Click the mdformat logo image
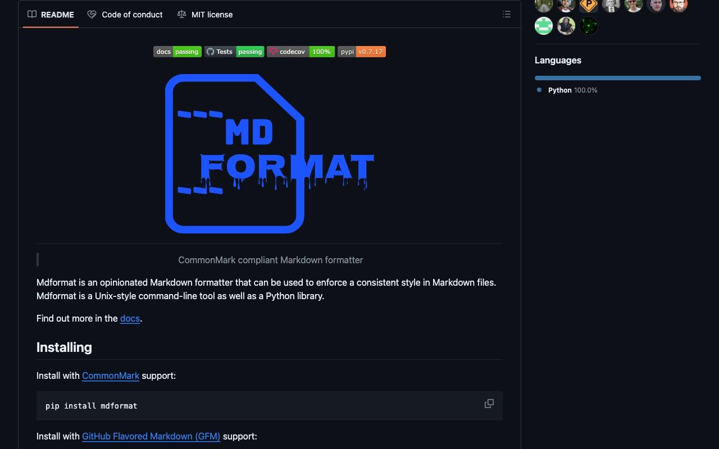 pos(270,154)
